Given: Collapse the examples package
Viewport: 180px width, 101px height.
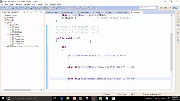Looking at the screenshot, I should 8,34.
